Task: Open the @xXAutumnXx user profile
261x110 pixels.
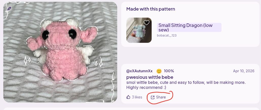Action: click(x=139, y=71)
